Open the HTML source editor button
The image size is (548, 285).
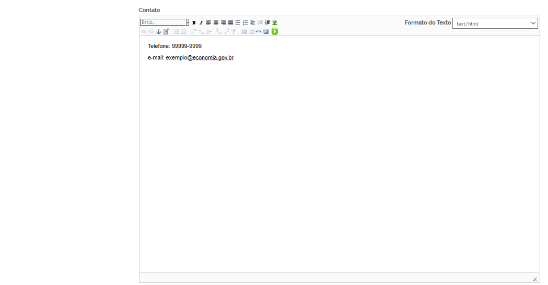point(259,32)
